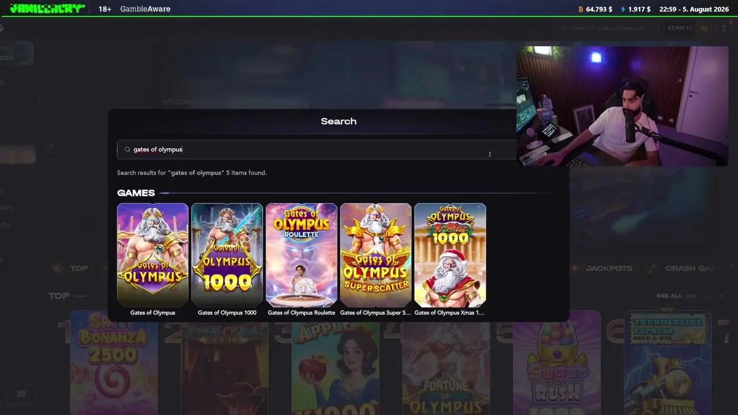Viewport: 738px width, 415px height.
Task: Focus the "gates of olympus" search field
Action: tap(317, 149)
